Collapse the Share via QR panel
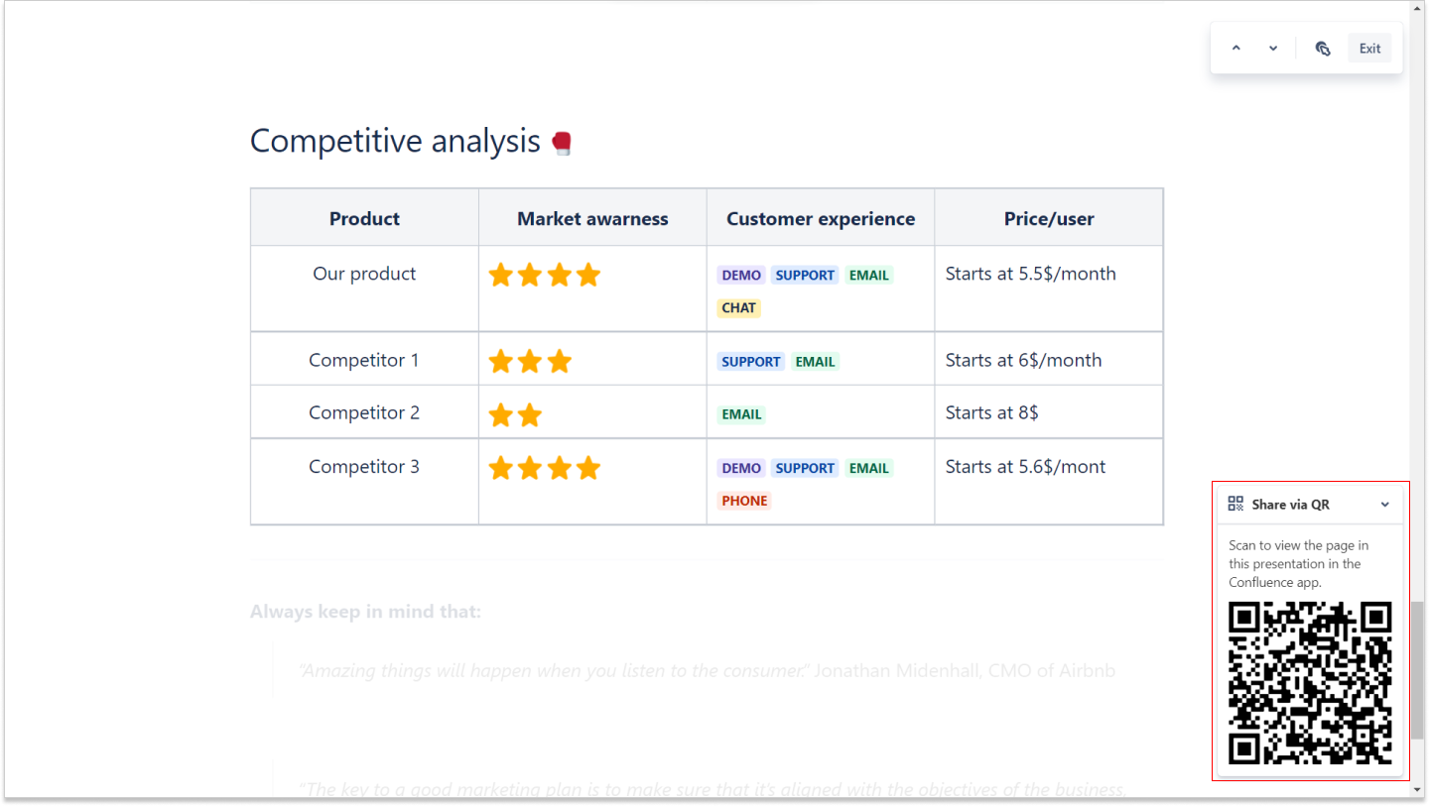The width and height of the screenshot is (1429, 806). (x=1385, y=505)
